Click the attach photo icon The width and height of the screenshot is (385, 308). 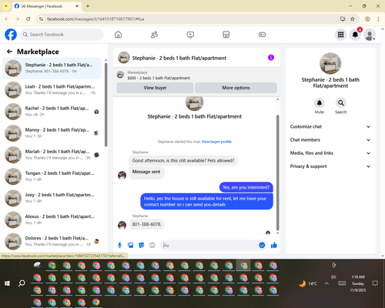point(131,245)
